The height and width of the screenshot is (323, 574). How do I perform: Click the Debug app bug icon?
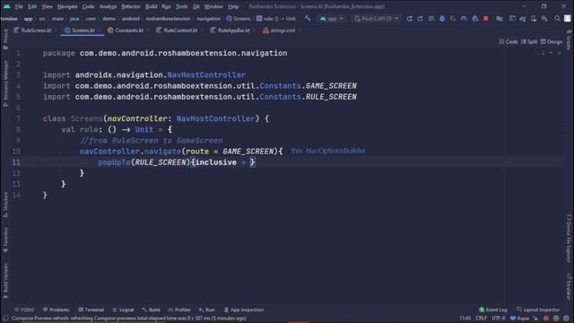click(x=442, y=18)
